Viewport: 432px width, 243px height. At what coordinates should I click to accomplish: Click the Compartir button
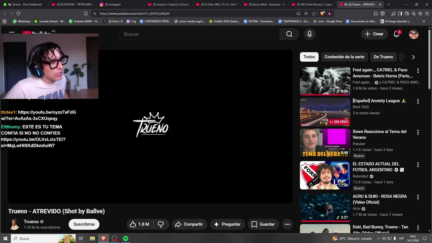(189, 224)
